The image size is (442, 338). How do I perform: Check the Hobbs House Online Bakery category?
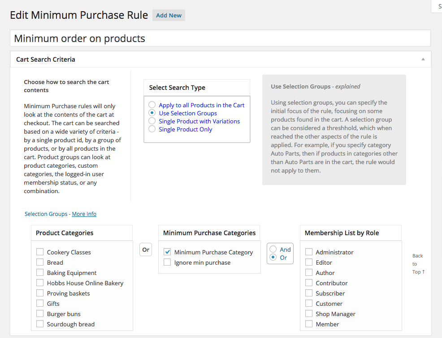click(40, 283)
